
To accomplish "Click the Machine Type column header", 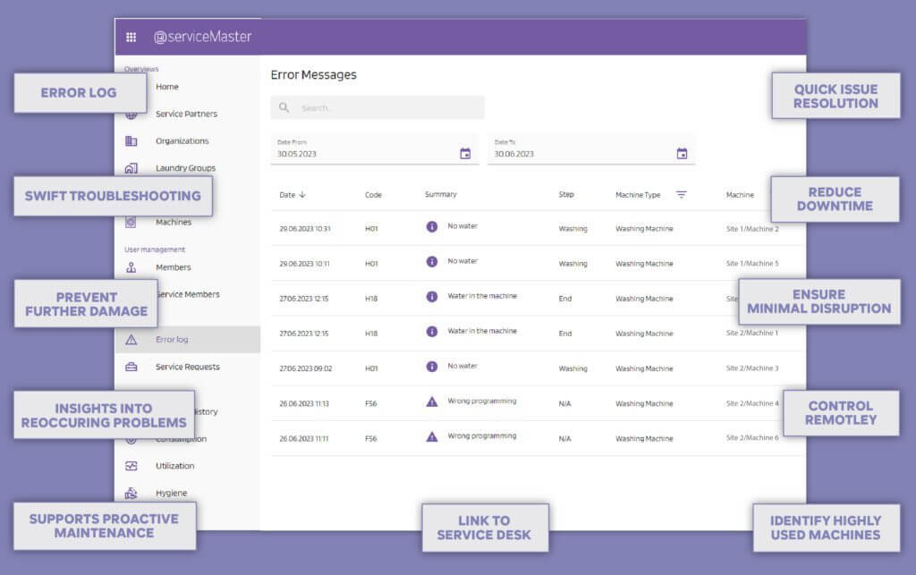I will (x=638, y=195).
